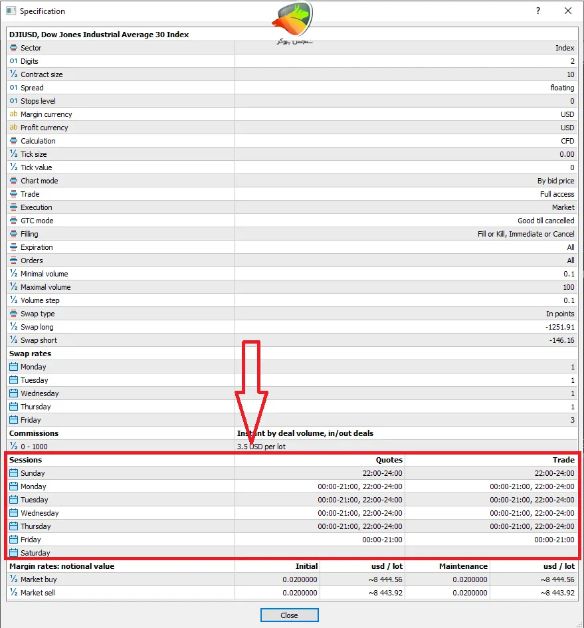584x628 pixels.
Task: Click the Close button at bottom
Action: click(x=289, y=615)
